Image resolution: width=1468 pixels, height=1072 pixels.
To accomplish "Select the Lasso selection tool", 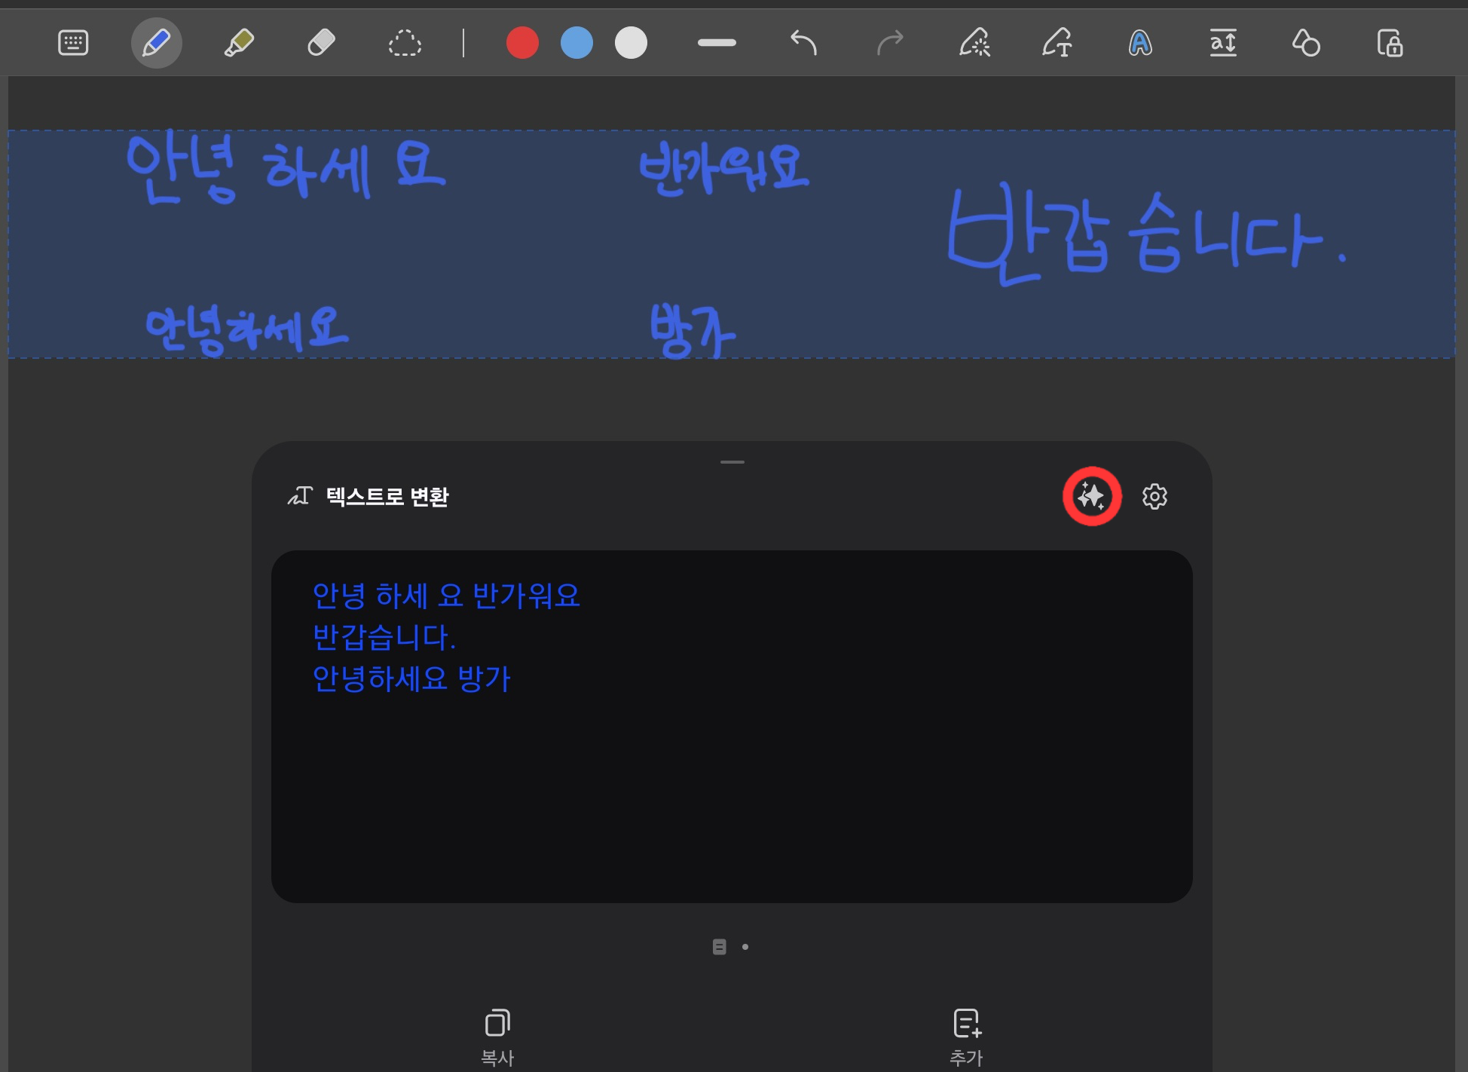I will coord(405,43).
